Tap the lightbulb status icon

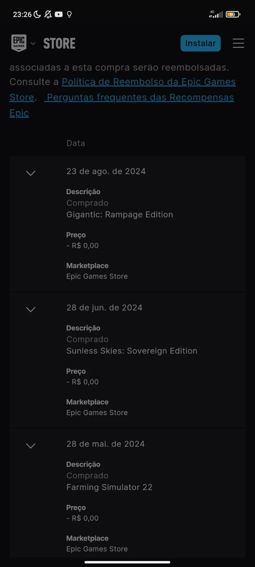69,15
